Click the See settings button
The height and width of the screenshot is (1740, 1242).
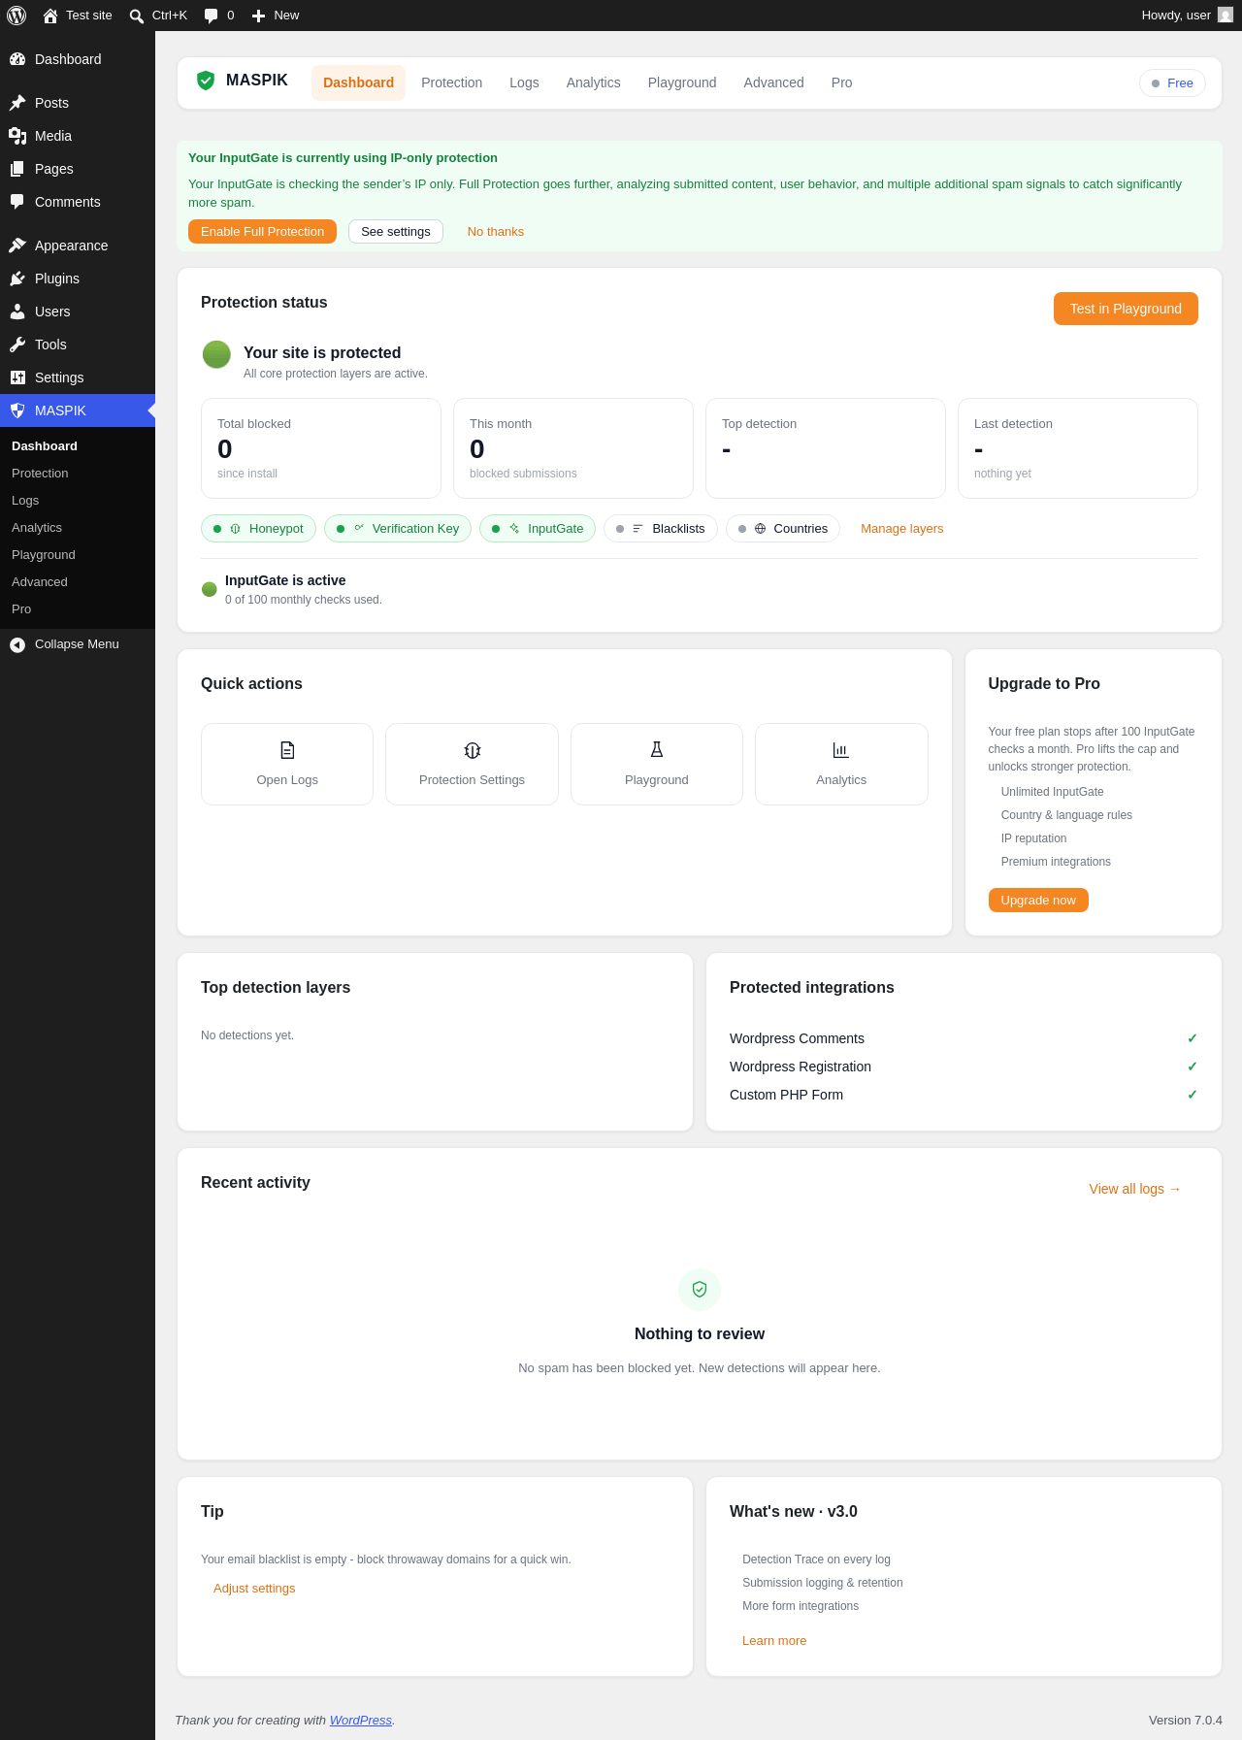tap(396, 232)
